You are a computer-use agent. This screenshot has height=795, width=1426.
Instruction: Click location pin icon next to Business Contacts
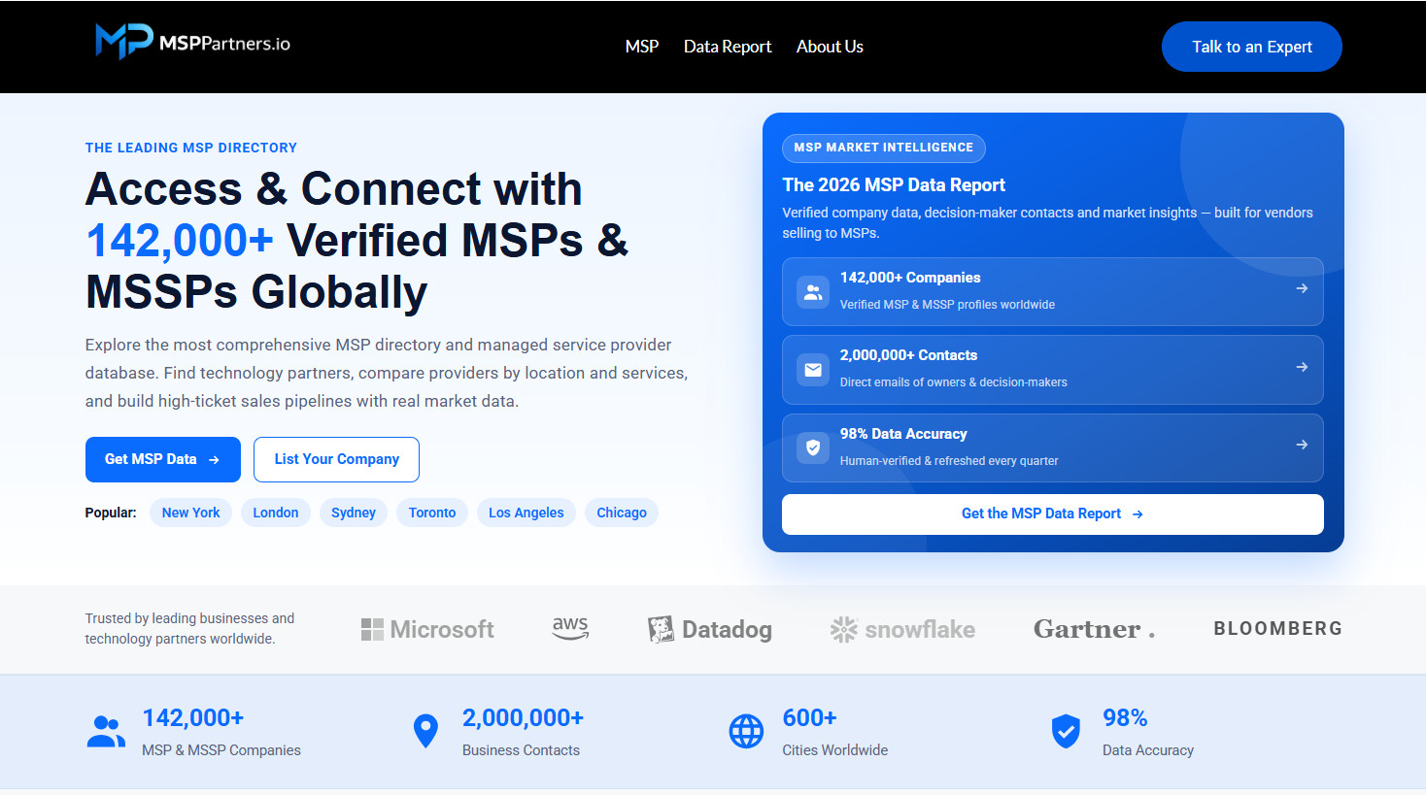tap(425, 732)
